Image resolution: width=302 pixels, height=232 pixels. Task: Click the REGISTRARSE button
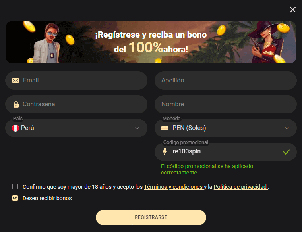pos(151,217)
